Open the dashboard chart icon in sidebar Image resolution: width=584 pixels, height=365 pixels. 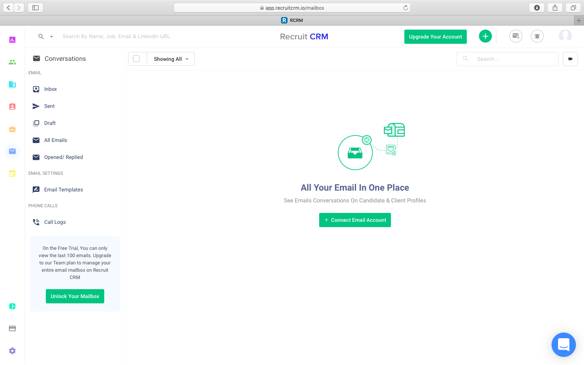[x=12, y=40]
